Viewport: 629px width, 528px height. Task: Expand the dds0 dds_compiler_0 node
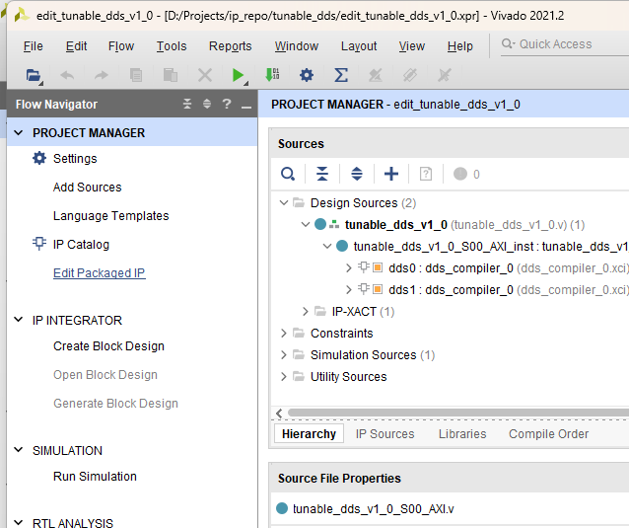(x=349, y=267)
